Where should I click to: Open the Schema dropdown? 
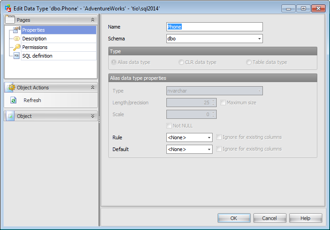pyautogui.click(x=260, y=39)
